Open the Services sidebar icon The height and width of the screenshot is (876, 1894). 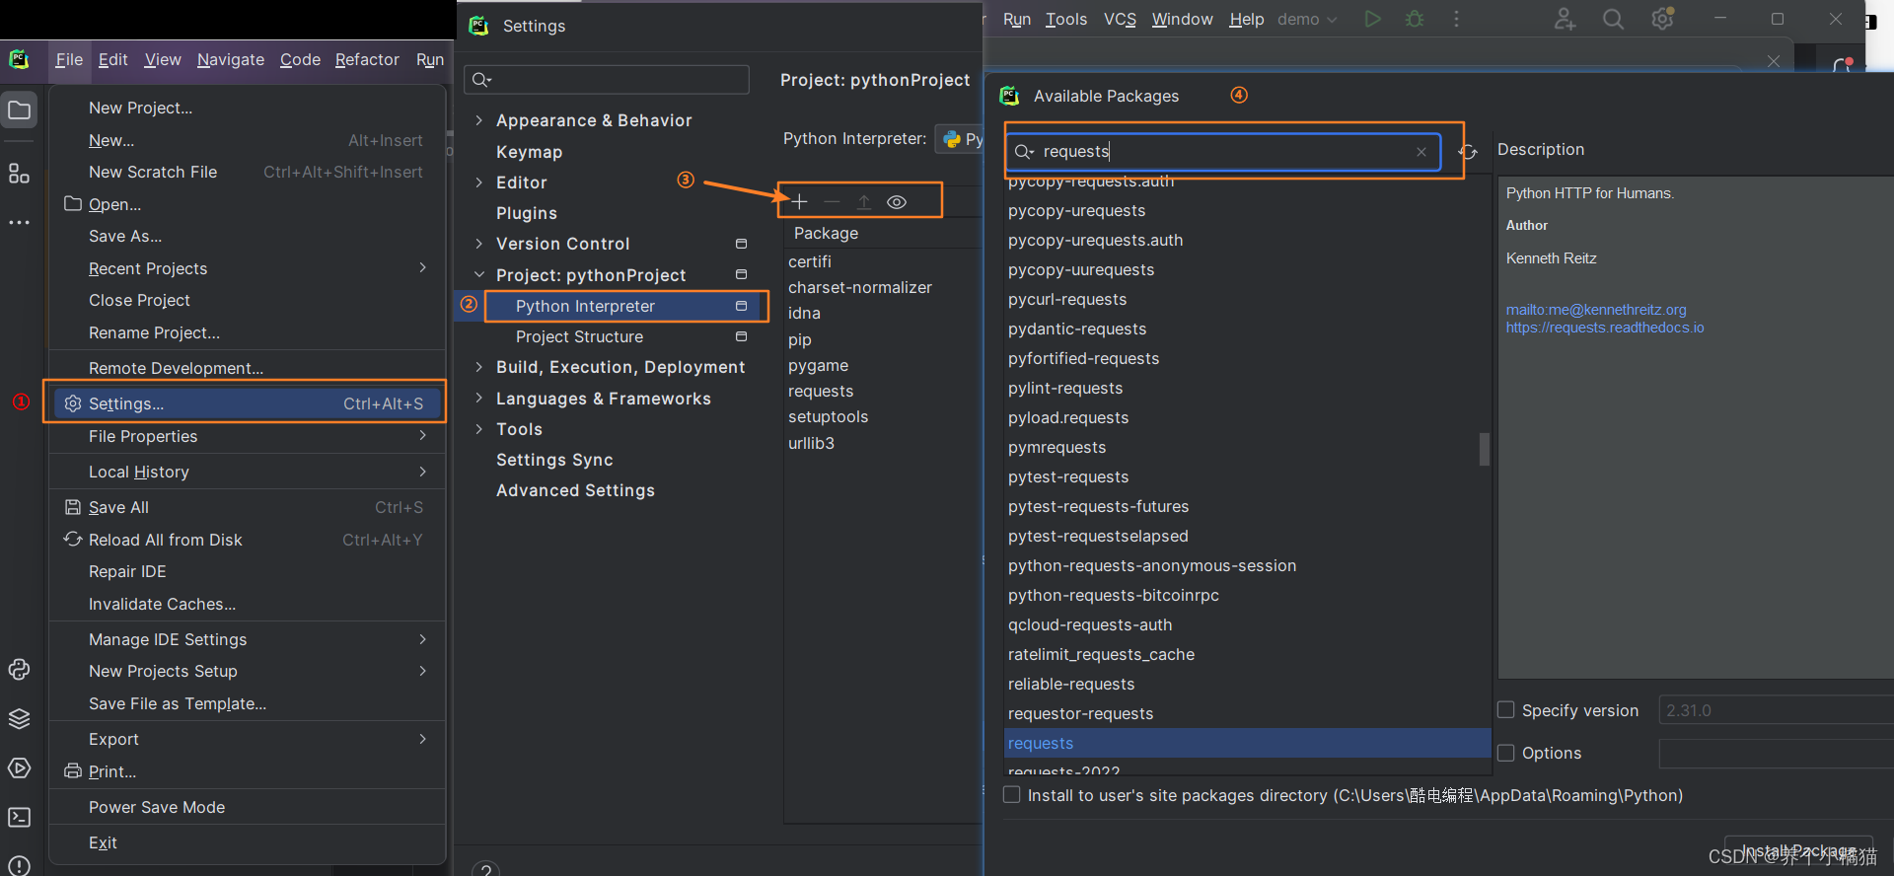coord(19,768)
